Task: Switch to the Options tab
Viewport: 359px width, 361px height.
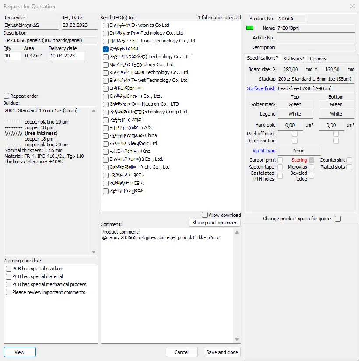Action: (x=318, y=58)
